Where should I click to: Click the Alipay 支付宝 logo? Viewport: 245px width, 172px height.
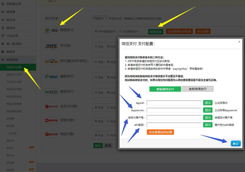tap(51, 46)
